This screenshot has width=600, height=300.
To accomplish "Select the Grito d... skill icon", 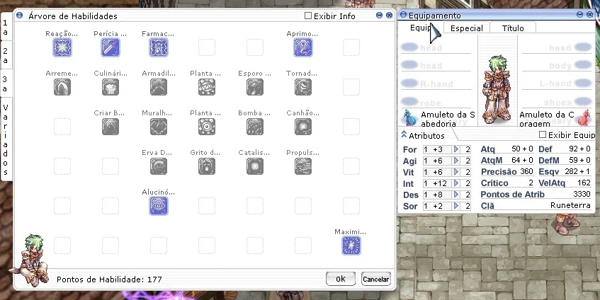I will tap(207, 166).
